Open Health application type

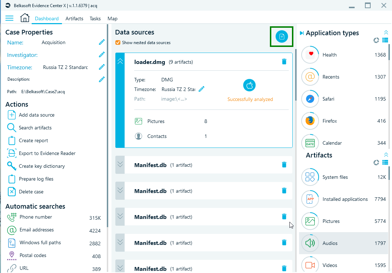click(344, 55)
